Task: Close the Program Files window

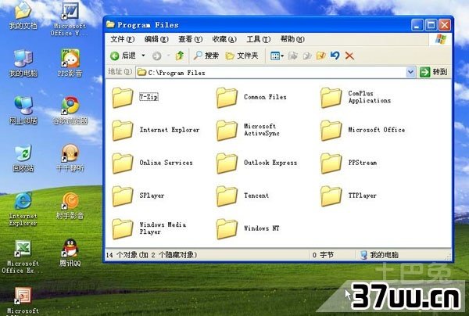Action: [445, 25]
